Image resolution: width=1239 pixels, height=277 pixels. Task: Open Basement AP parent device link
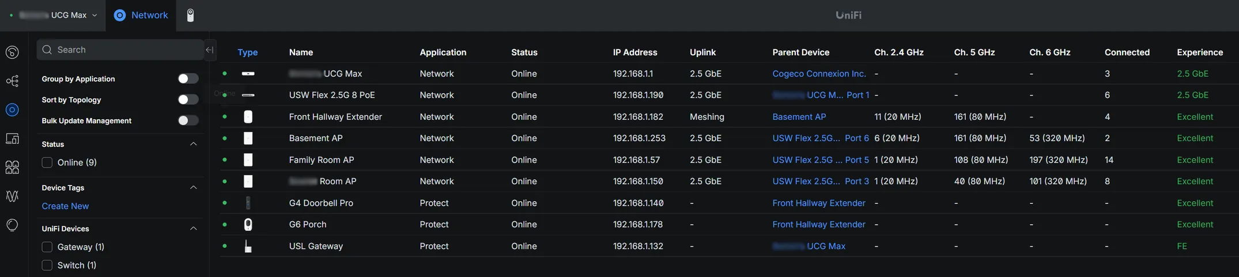pos(799,117)
